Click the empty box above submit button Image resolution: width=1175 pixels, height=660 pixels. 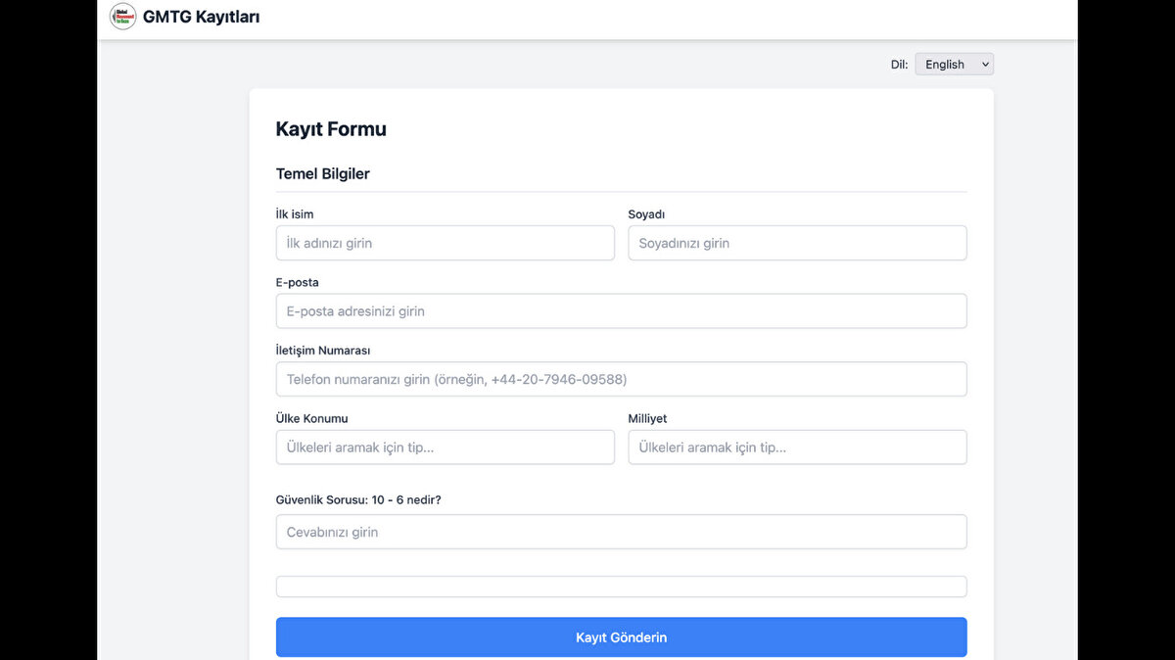[x=621, y=587]
